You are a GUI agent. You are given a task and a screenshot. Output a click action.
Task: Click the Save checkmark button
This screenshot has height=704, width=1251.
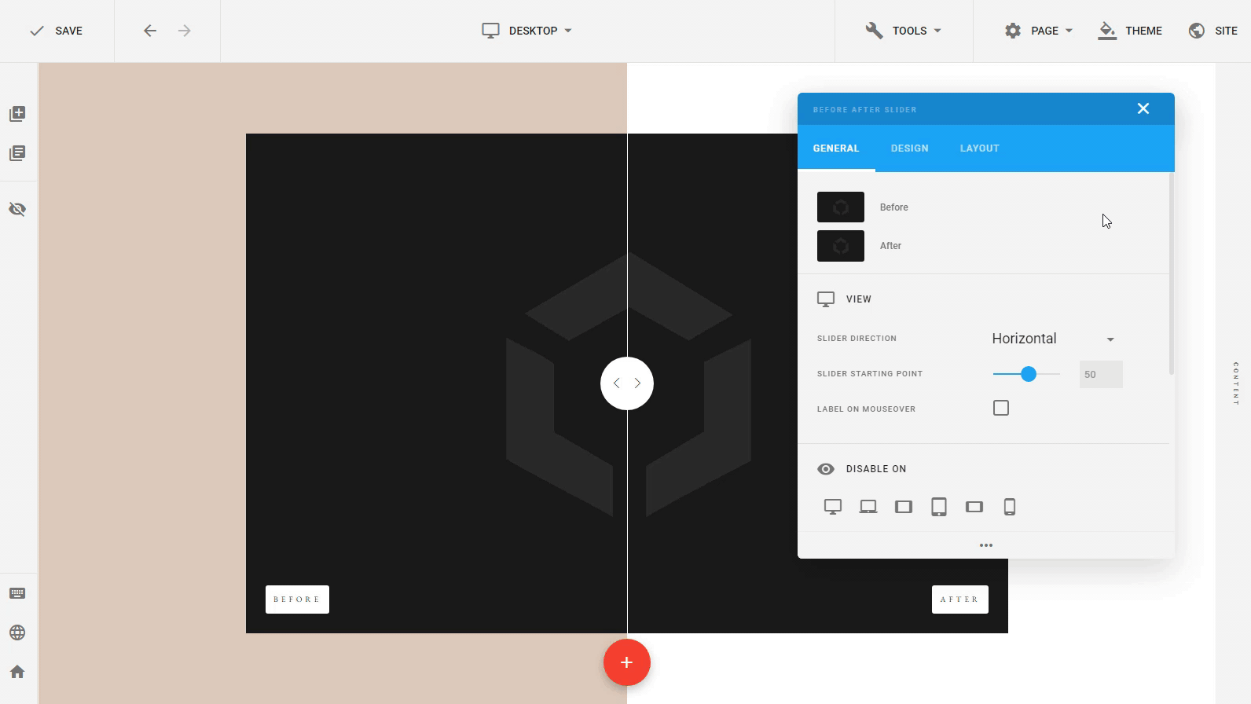click(x=56, y=31)
